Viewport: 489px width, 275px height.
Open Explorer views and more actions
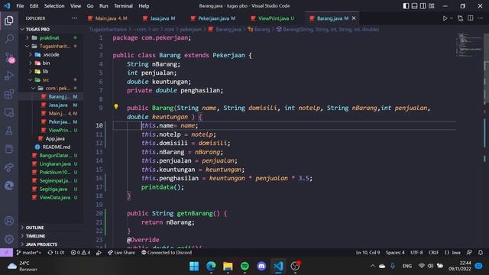[x=74, y=18]
